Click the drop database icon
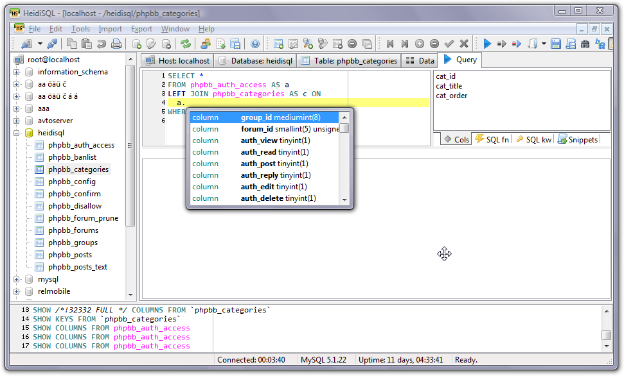 coord(166,44)
